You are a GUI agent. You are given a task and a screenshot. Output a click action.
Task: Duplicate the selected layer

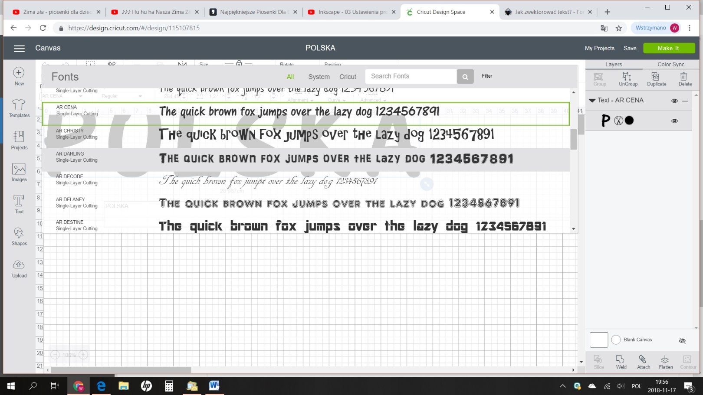[656, 79]
